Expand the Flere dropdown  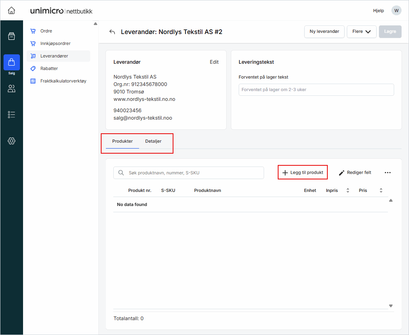click(361, 32)
